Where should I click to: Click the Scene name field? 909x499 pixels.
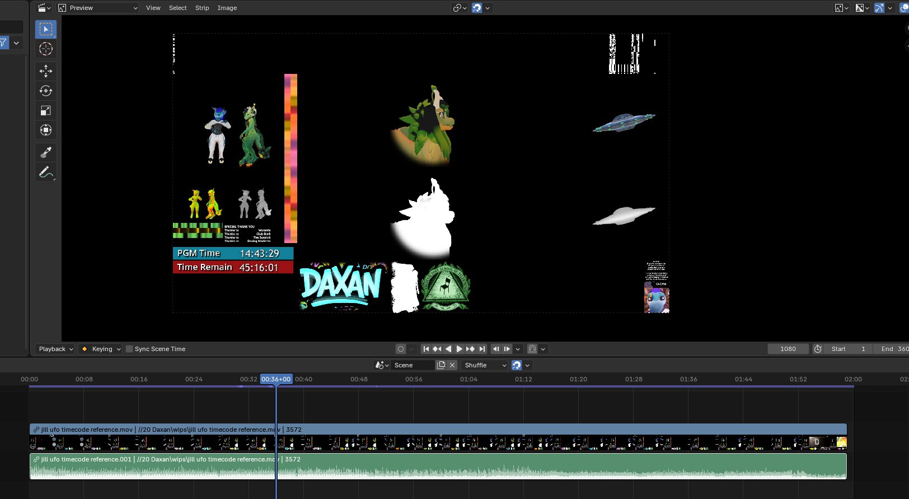(x=413, y=365)
